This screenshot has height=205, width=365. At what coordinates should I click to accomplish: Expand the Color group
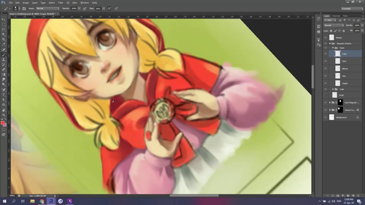click(333, 89)
